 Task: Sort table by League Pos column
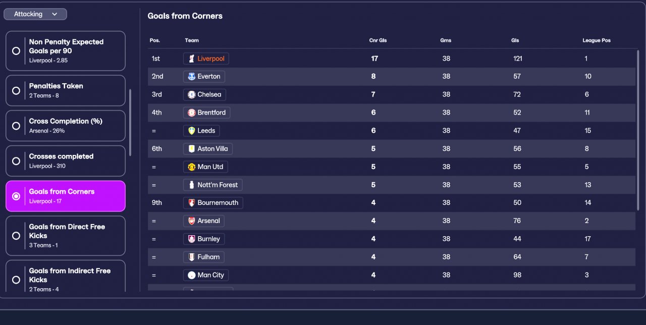point(596,40)
